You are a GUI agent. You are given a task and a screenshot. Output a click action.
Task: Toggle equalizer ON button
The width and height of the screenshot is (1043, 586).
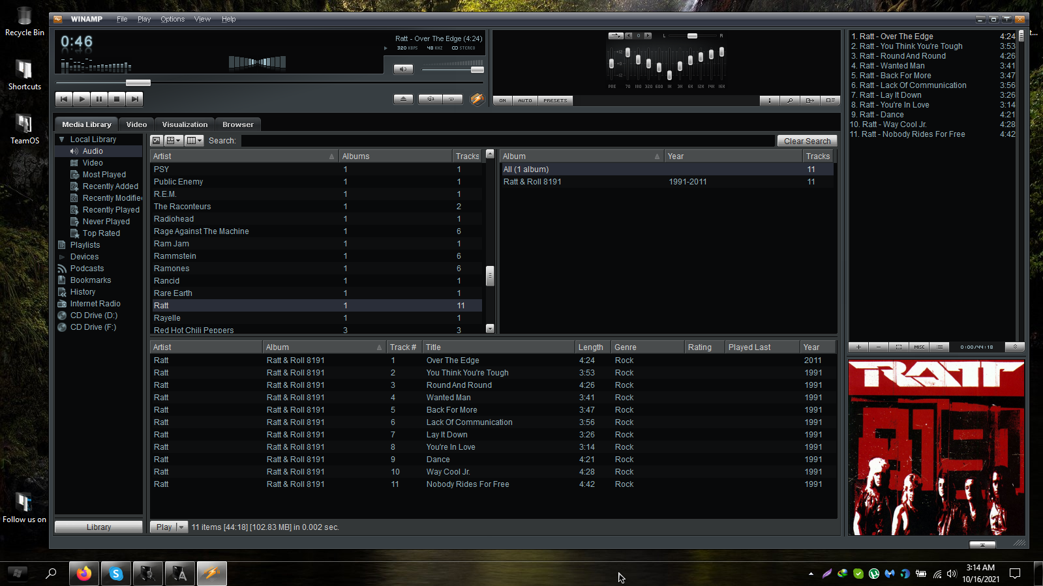tap(502, 100)
